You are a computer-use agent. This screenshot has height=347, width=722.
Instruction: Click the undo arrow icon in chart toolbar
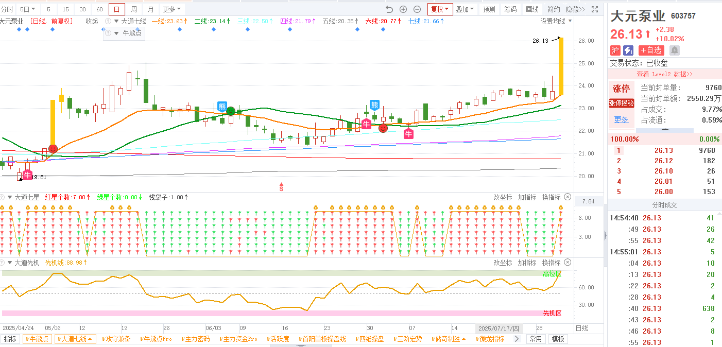pyautogui.click(x=389, y=9)
